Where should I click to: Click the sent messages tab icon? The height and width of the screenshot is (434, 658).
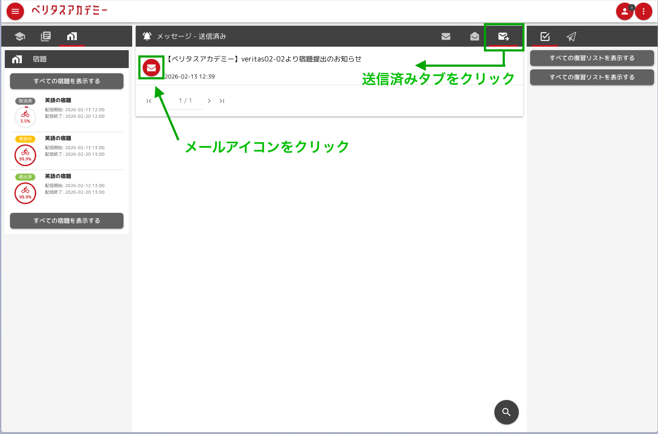click(504, 37)
